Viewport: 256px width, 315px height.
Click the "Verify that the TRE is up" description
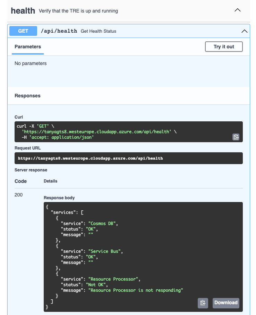pyautogui.click(x=78, y=11)
